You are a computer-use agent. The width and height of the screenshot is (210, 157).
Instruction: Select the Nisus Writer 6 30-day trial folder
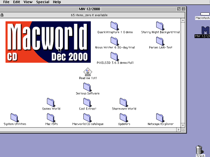[x=114, y=41]
